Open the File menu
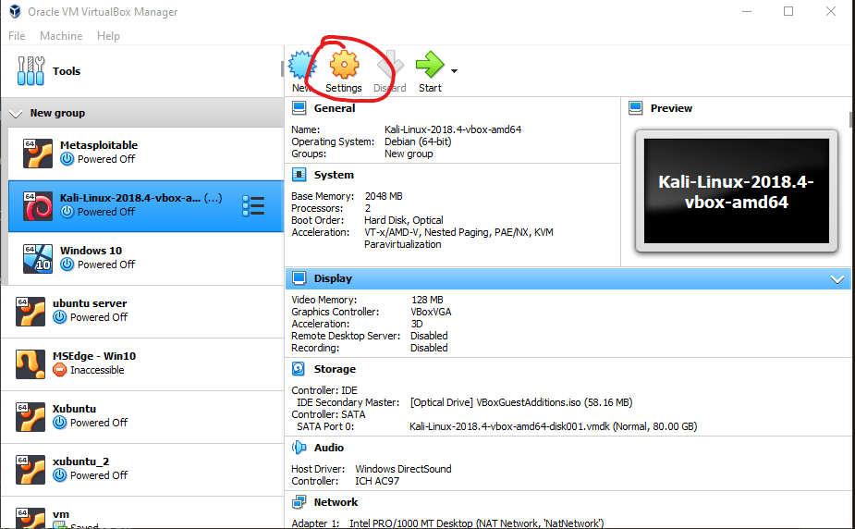The height and width of the screenshot is (529, 855). pos(17,36)
